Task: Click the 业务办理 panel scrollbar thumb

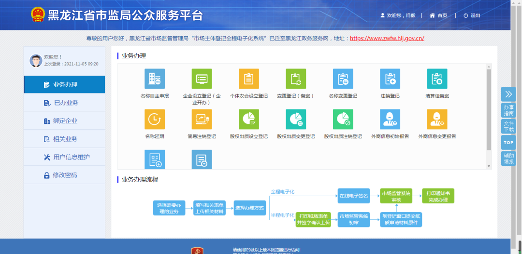Action: (489, 109)
